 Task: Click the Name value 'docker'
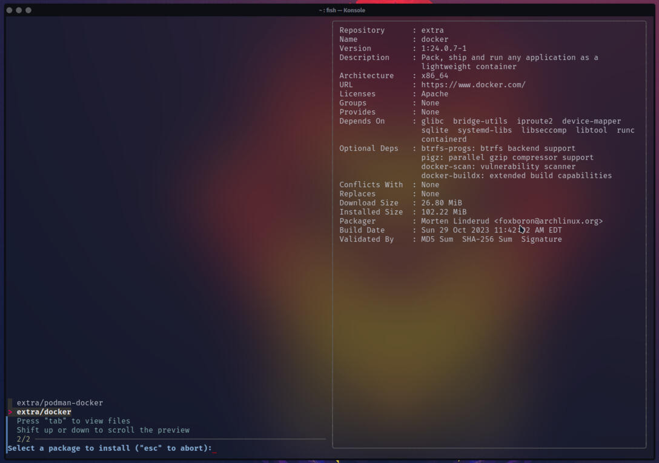click(x=434, y=39)
